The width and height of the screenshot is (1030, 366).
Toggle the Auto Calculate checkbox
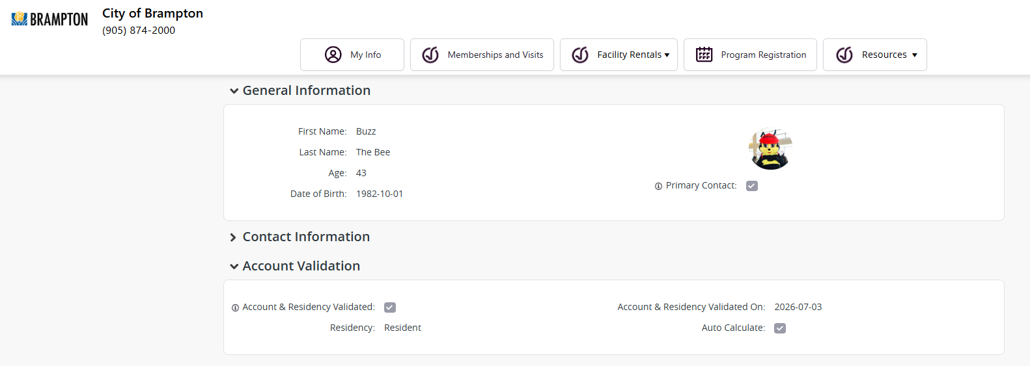[x=780, y=328]
